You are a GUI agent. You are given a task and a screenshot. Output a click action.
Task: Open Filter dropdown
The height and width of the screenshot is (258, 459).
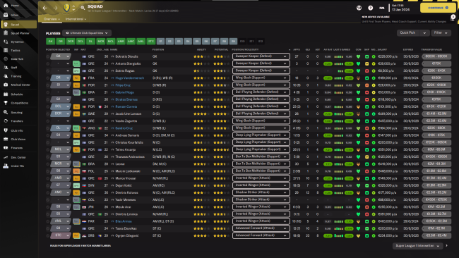tap(441, 32)
